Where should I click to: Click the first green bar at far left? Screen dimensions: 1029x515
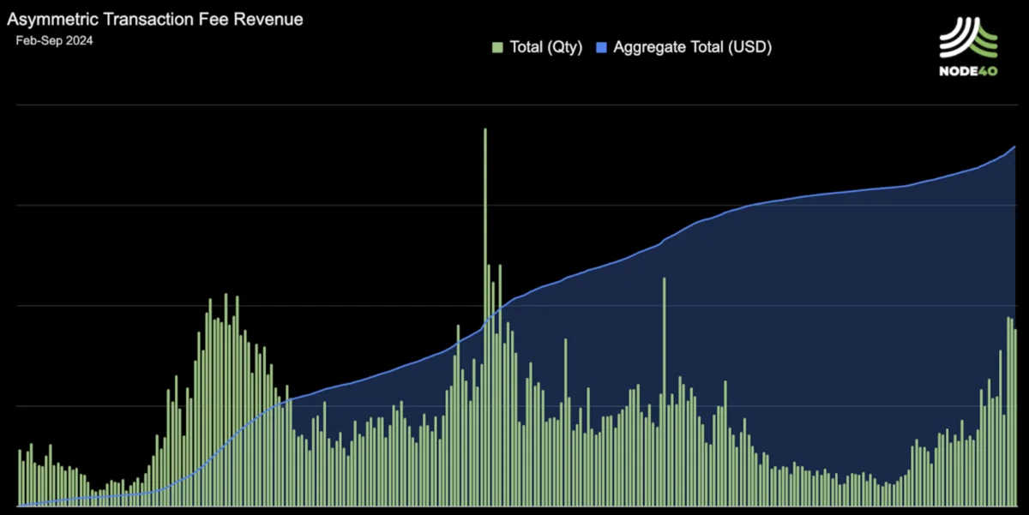coord(20,476)
